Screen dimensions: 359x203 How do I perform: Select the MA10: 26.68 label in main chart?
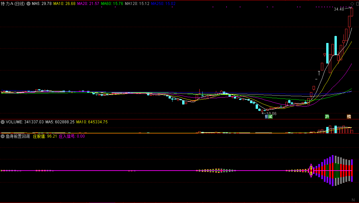(64, 4)
